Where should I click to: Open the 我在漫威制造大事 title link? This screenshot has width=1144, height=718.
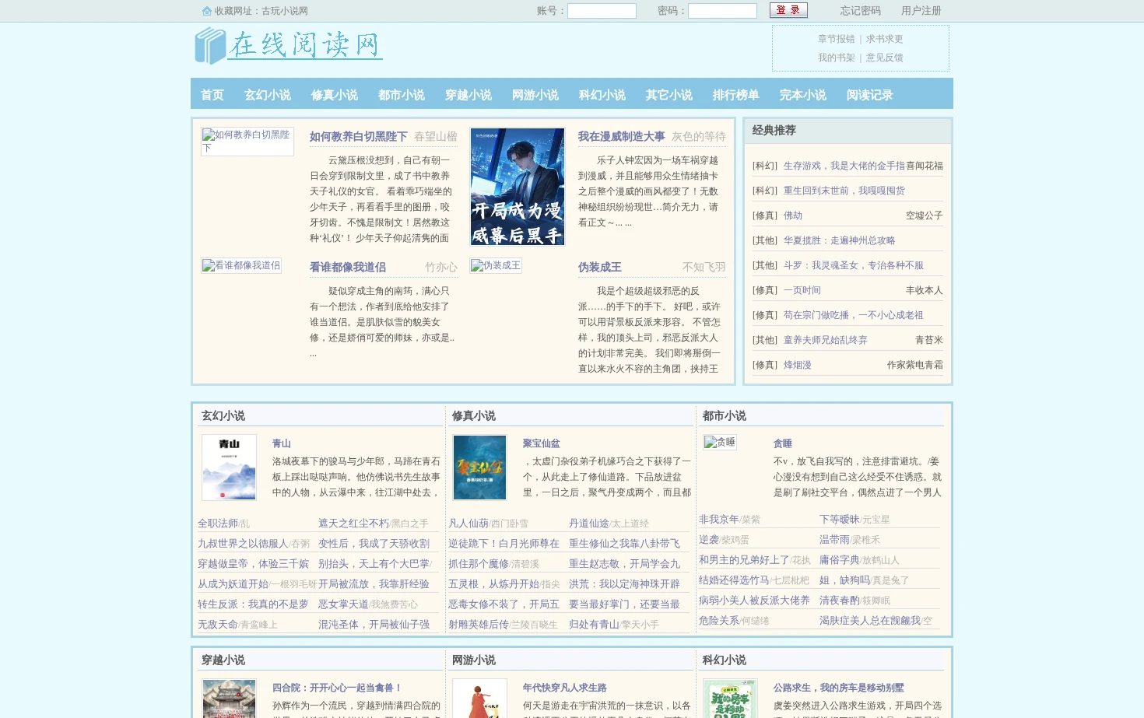pyautogui.click(x=621, y=136)
